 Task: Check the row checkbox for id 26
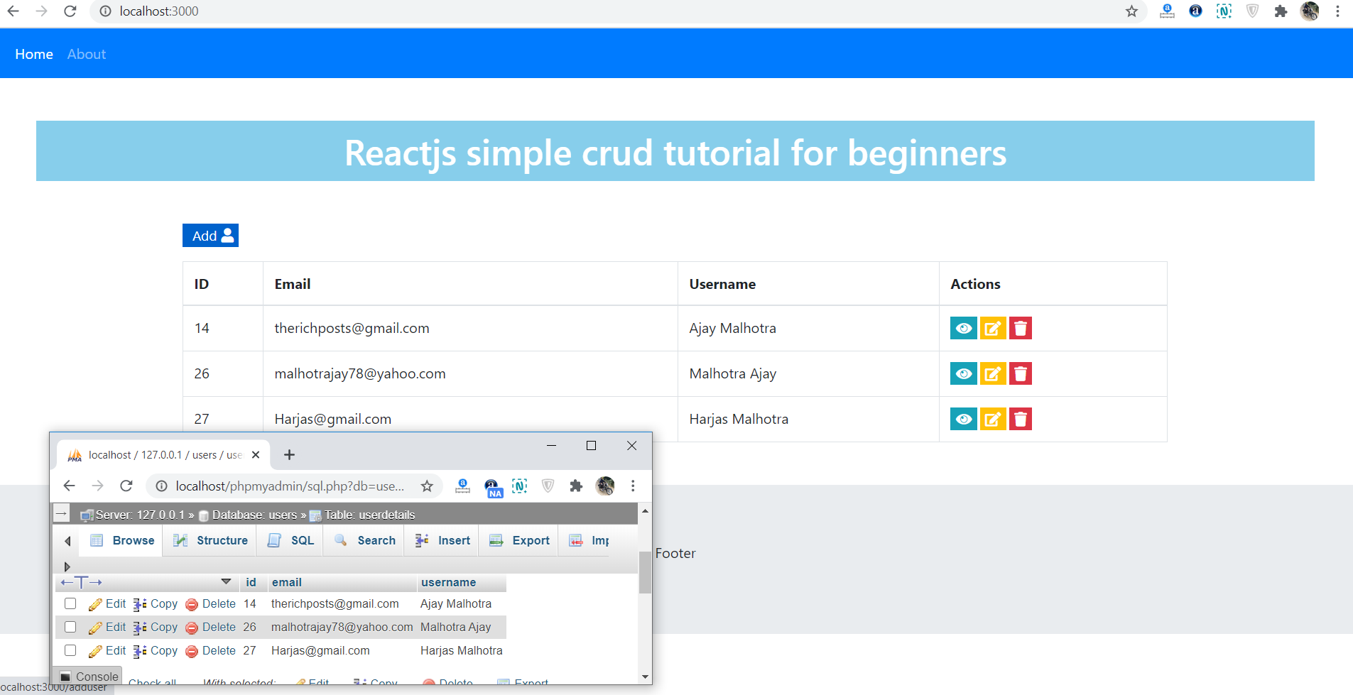click(x=70, y=627)
